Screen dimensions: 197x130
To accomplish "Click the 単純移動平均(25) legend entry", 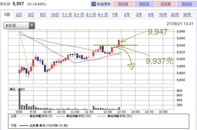I will [74, 116].
